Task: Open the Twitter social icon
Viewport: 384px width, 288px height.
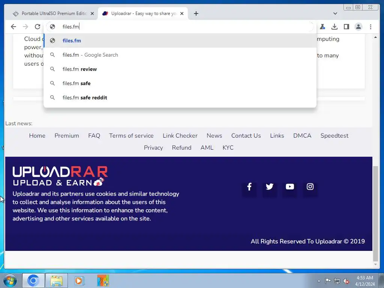Action: point(269,187)
